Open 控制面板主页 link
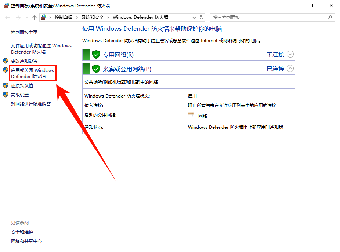Screen dimensions: 340x252 point(24,33)
